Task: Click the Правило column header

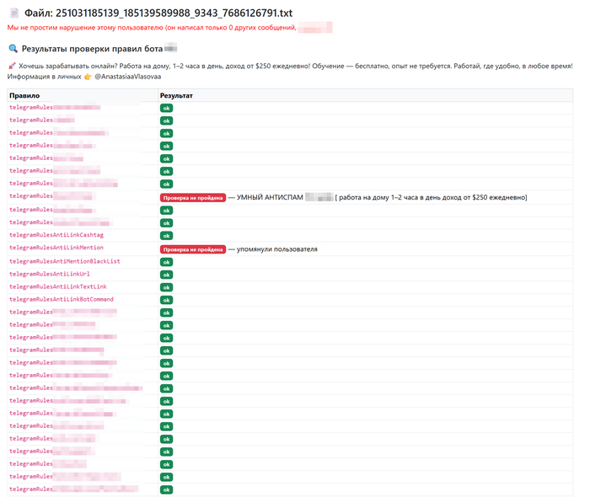Action: tap(25, 96)
